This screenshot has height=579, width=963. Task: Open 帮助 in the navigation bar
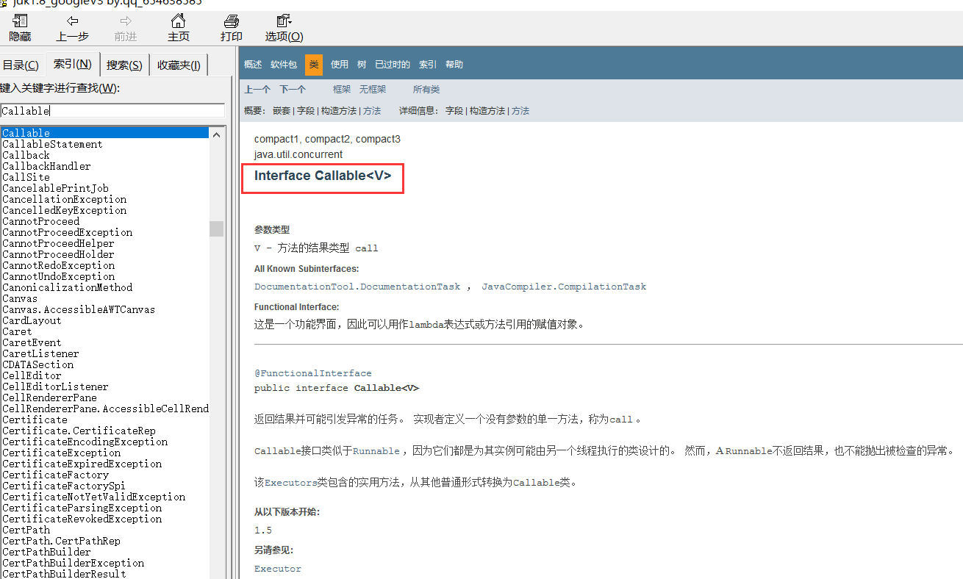(x=454, y=65)
